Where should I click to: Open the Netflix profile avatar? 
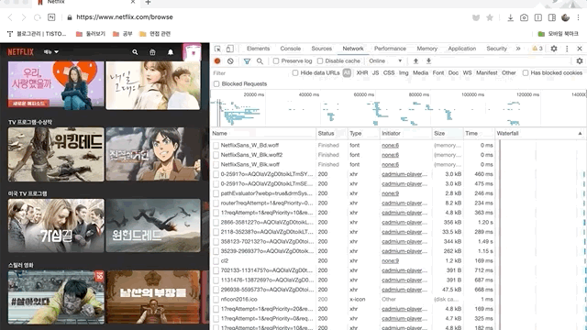coord(192,52)
